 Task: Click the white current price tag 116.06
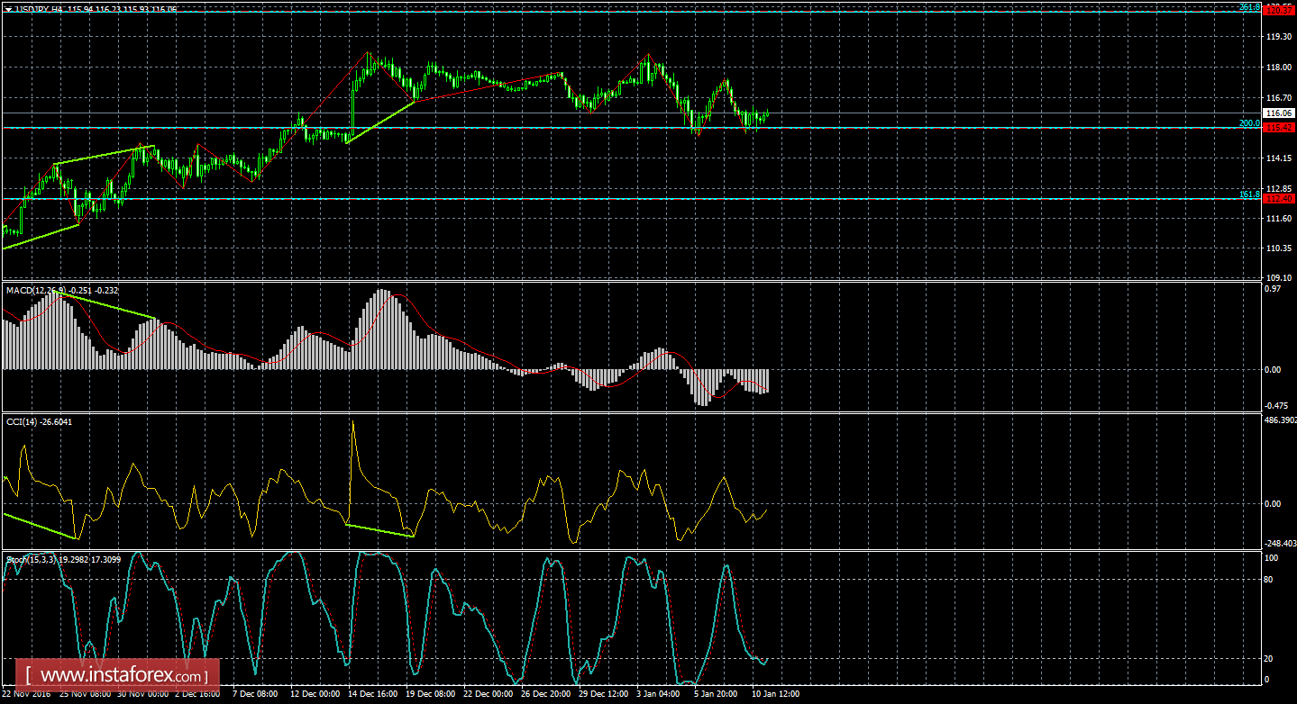pyautogui.click(x=1277, y=113)
